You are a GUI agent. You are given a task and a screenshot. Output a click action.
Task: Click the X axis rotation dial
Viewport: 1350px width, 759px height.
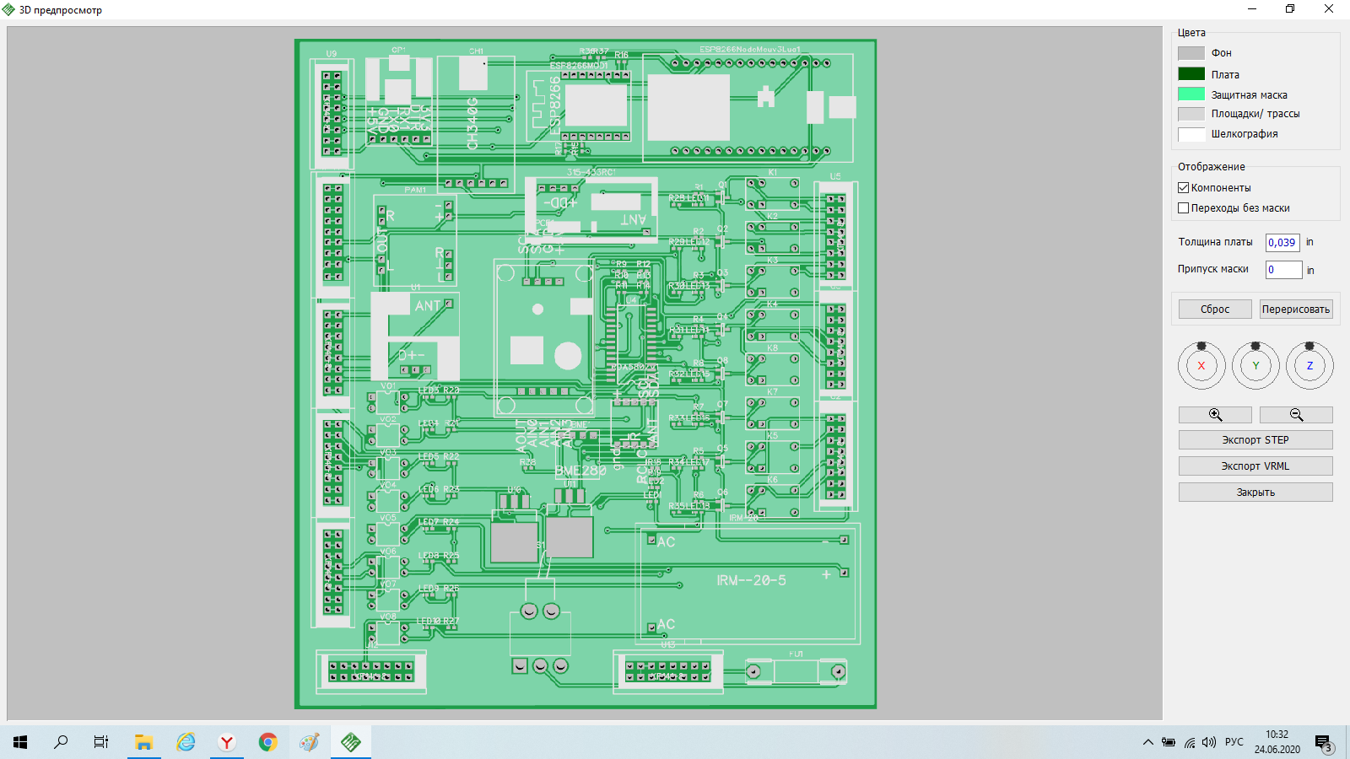pyautogui.click(x=1201, y=366)
